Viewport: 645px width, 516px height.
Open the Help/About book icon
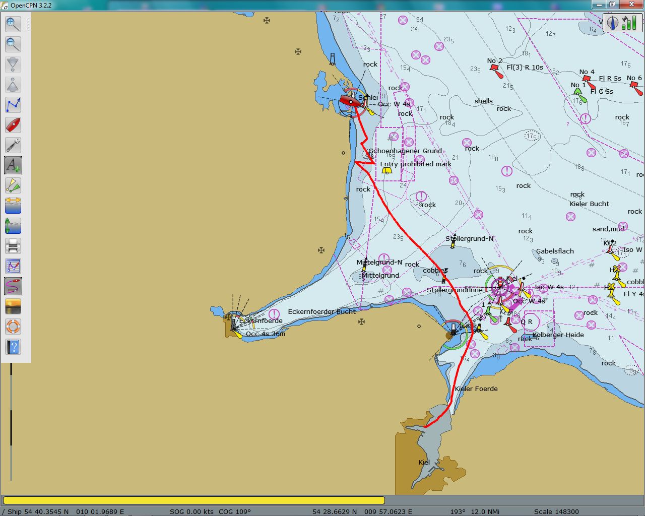coord(13,347)
